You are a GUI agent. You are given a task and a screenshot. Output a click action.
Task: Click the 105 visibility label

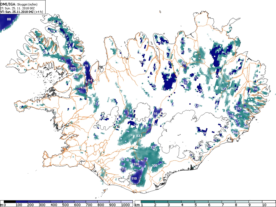click(73, 68)
